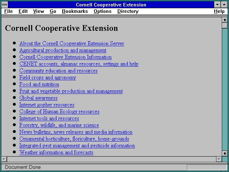Viewport: 229px width, 172px height.
Task: Go to Food and nutrition
Action: pos(39,84)
